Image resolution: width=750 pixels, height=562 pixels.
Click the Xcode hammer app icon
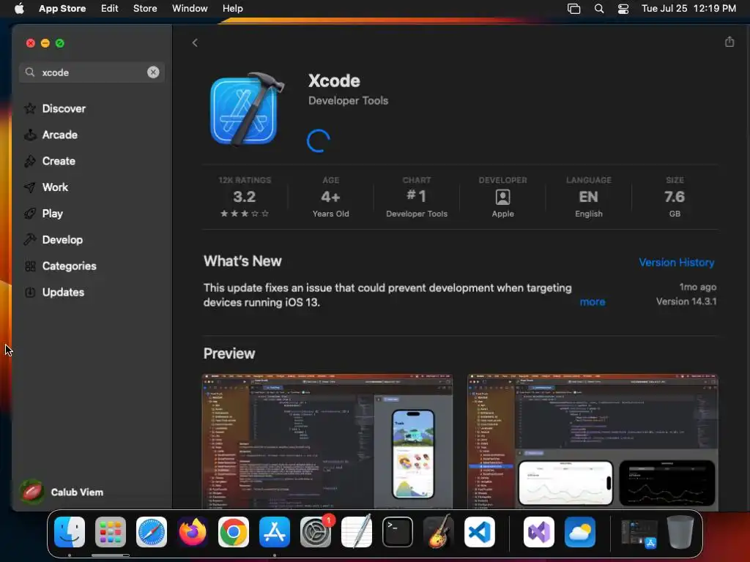[x=248, y=110]
